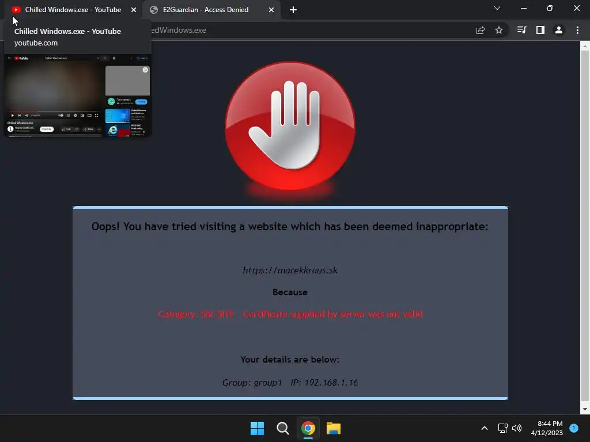Click the address bar URL text
The width and height of the screenshot is (590, 442).
coord(179,30)
